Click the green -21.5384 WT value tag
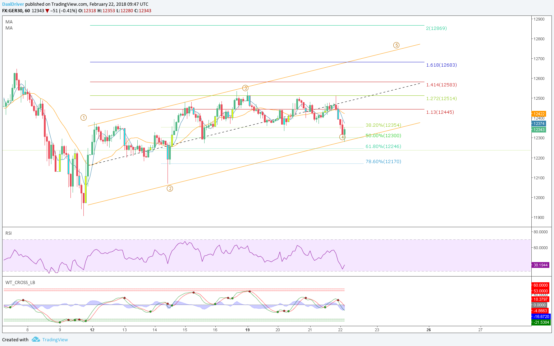 [540, 322]
